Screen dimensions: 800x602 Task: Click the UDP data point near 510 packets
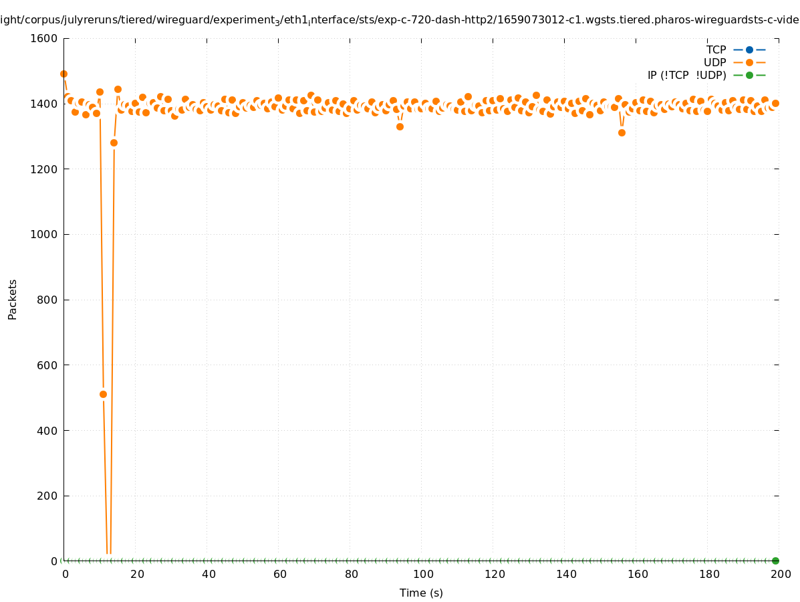coord(103,394)
